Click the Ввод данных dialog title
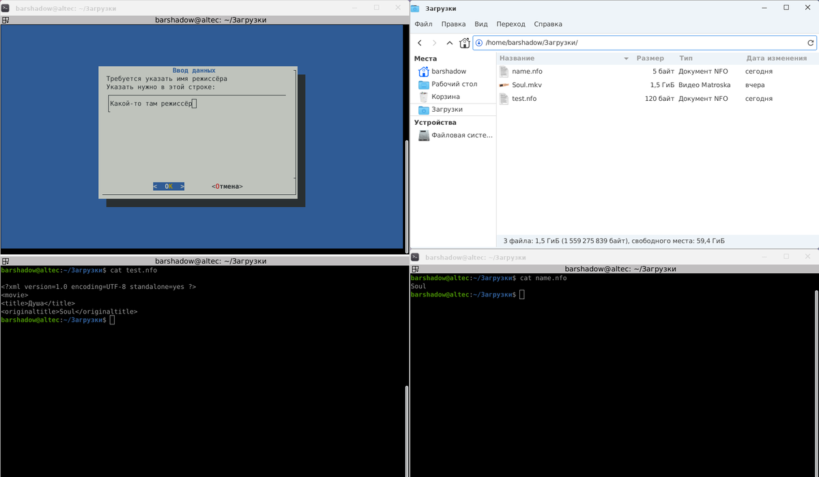819x477 pixels. coord(194,70)
